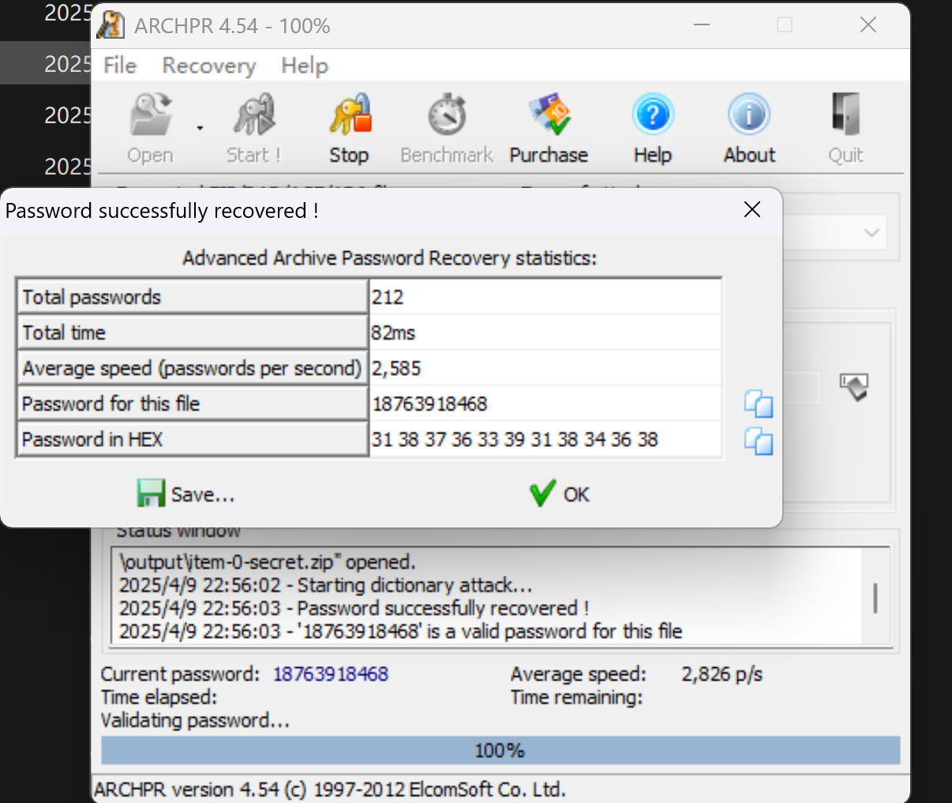The image size is (952, 803).
Task: Click the 100% progress bar
Action: tap(500, 750)
